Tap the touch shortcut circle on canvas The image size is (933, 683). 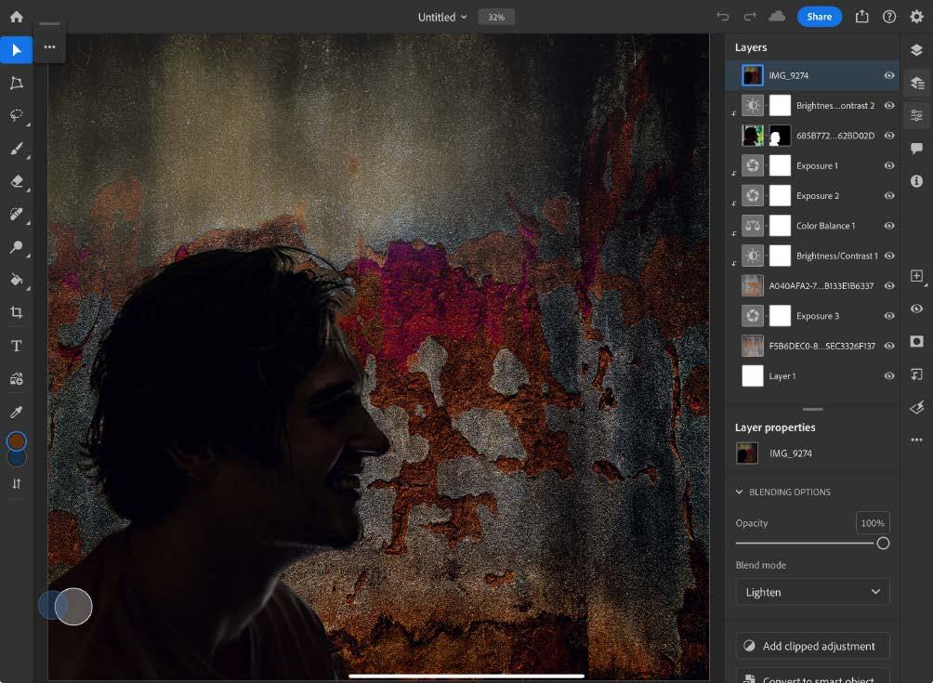[x=73, y=606]
